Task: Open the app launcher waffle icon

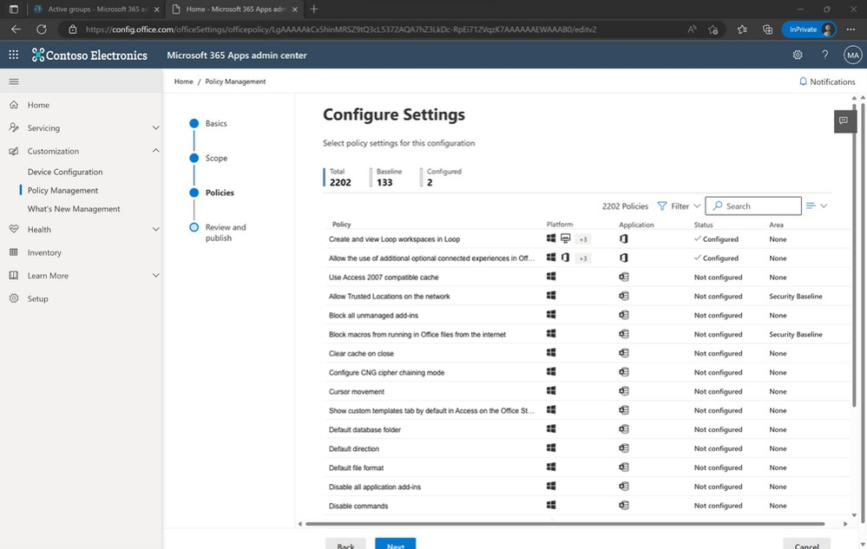Action: click(x=13, y=55)
